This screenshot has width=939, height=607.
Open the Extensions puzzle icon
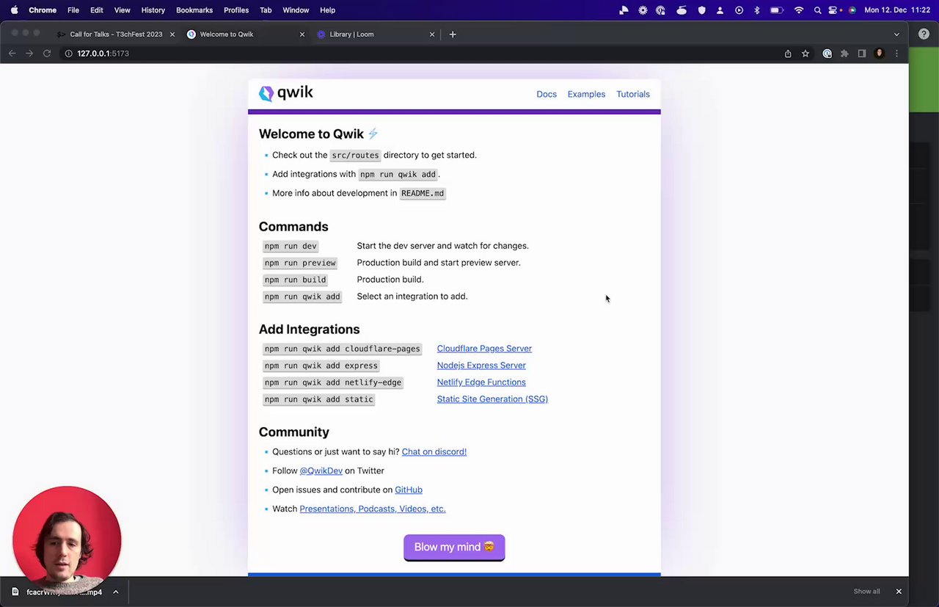coord(844,54)
